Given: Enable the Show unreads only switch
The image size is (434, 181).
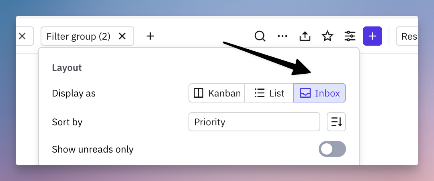Looking at the screenshot, I should point(332,149).
